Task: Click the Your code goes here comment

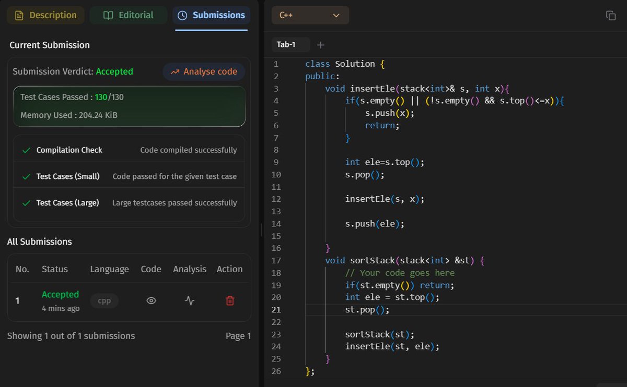Action: (400, 273)
